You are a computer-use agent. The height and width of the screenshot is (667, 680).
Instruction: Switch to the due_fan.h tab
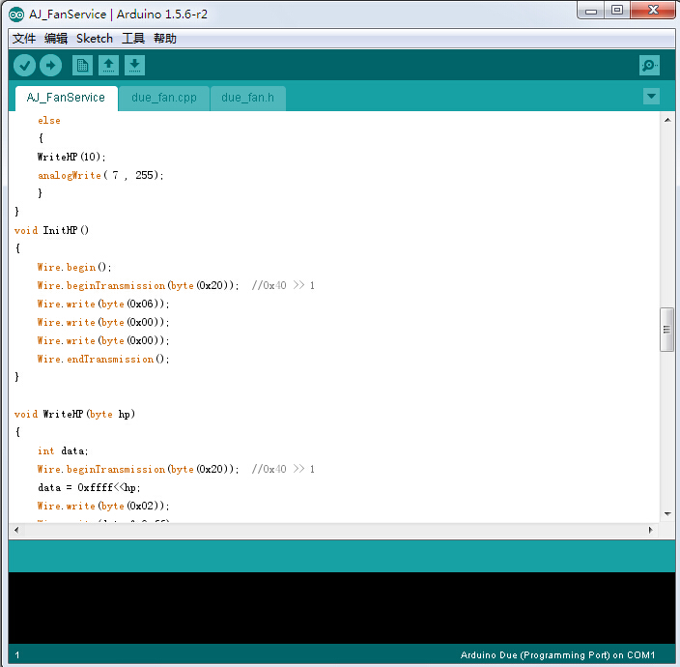247,98
